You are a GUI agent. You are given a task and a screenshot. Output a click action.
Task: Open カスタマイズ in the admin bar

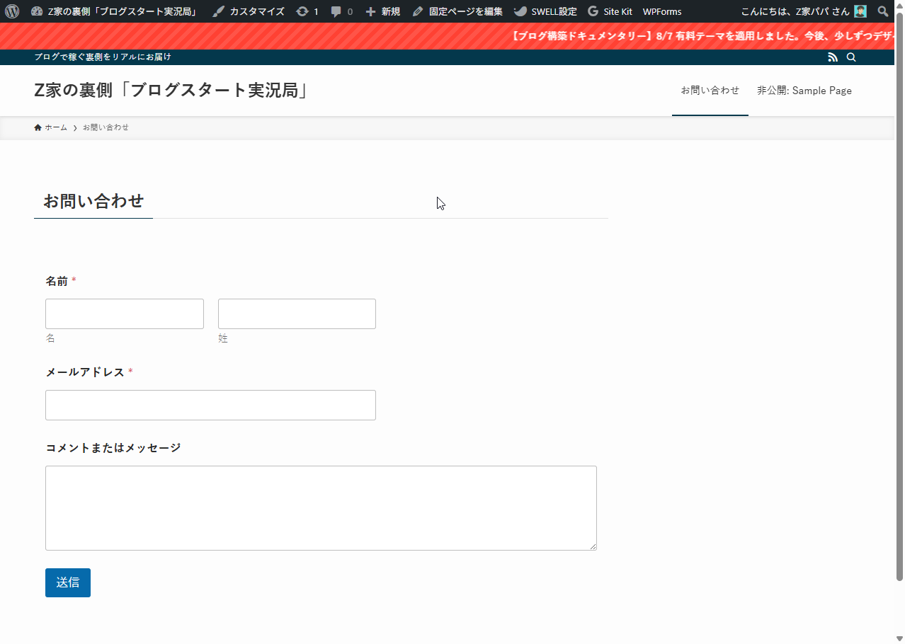249,11
